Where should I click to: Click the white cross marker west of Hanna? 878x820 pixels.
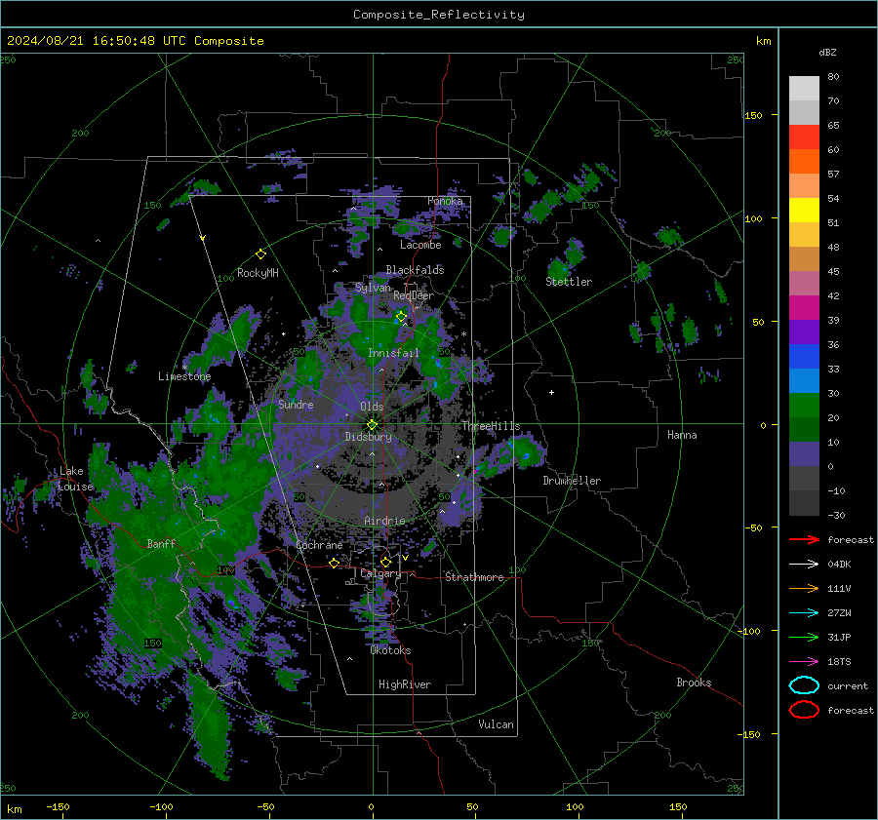coord(551,392)
